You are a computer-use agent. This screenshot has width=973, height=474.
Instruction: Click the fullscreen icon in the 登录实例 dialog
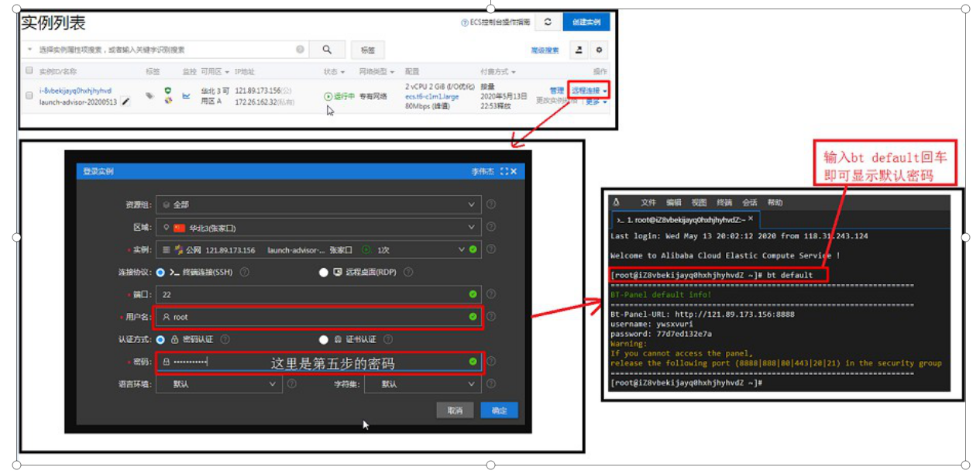[x=504, y=171]
